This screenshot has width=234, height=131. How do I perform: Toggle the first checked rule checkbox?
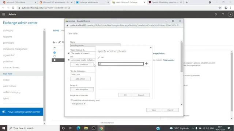tap(54, 52)
